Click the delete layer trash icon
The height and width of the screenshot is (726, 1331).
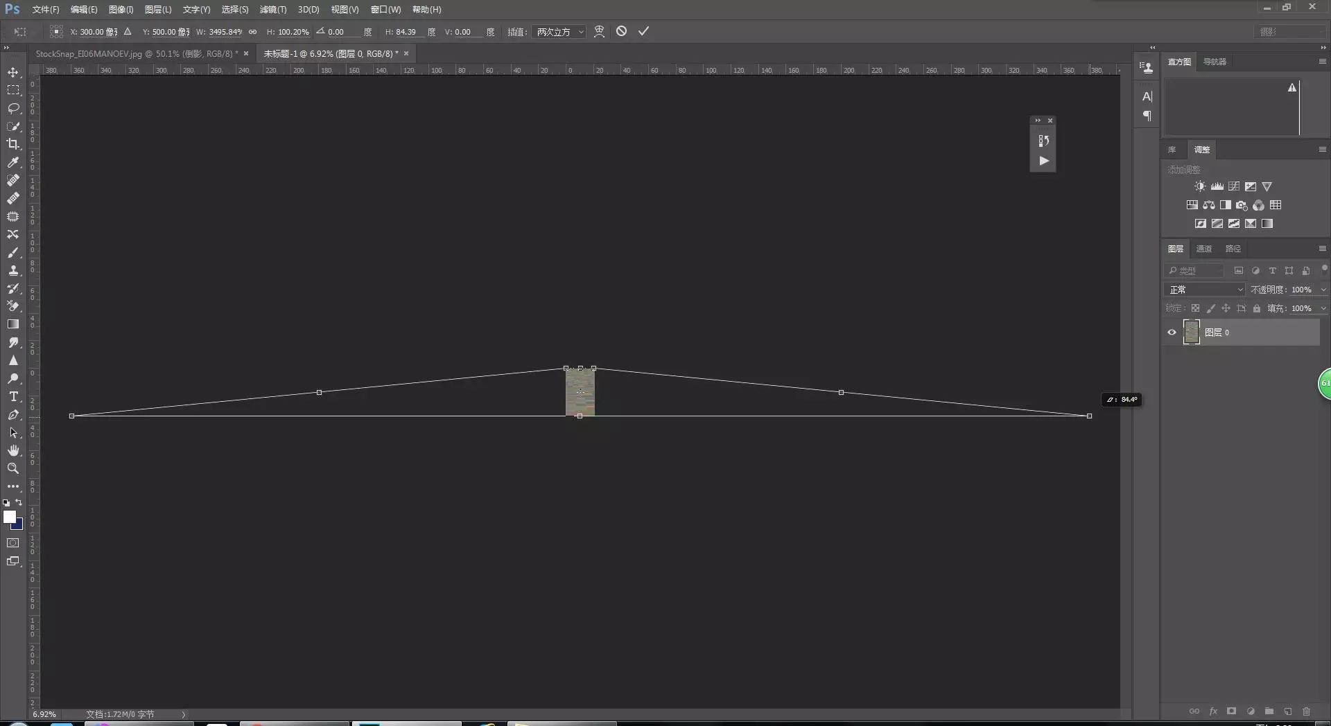click(x=1306, y=711)
